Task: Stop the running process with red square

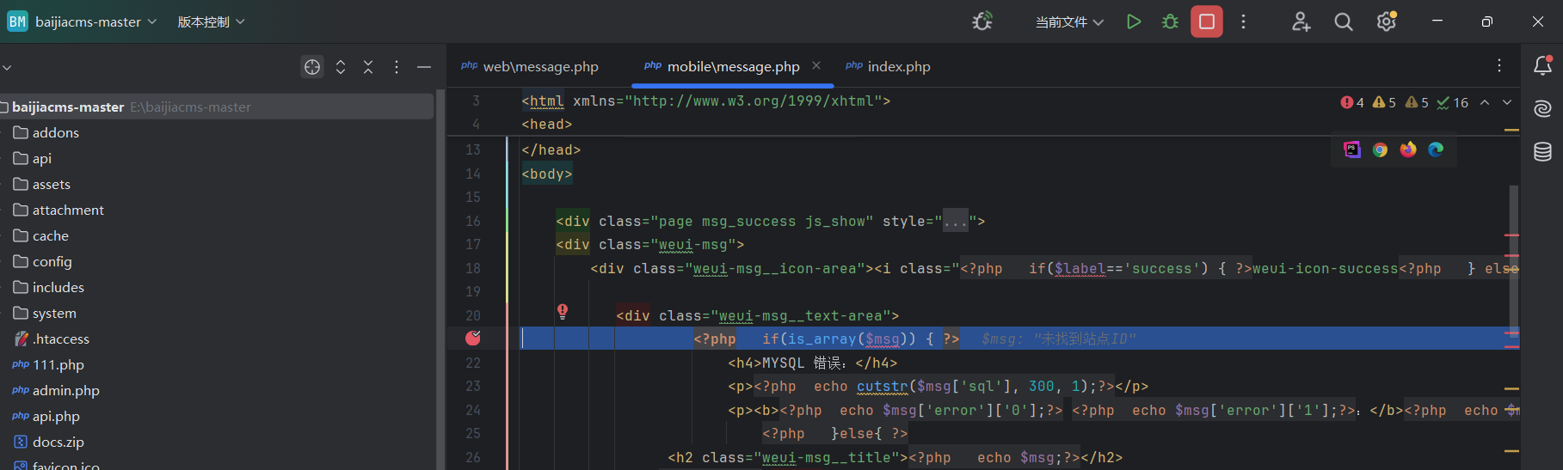Action: click(x=1207, y=21)
